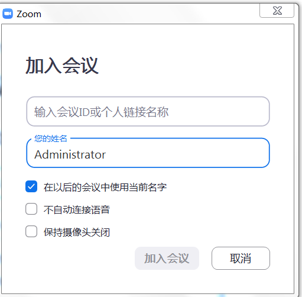Click the grey 加入会议 button

pos(167,258)
